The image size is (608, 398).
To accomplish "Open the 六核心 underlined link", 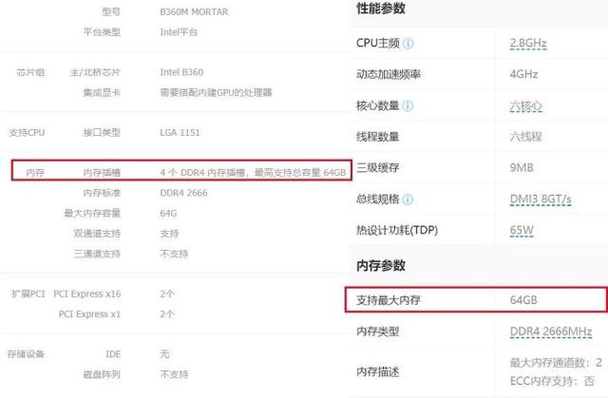I will click(525, 105).
